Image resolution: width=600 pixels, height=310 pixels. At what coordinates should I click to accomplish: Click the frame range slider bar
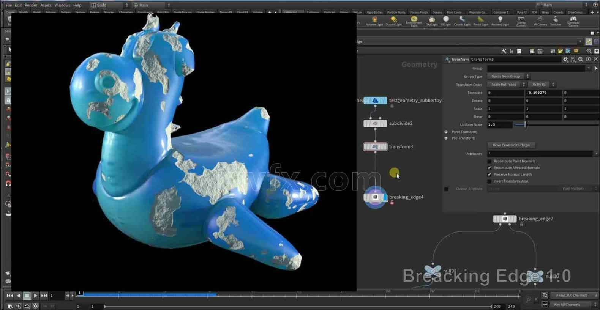[297, 306]
